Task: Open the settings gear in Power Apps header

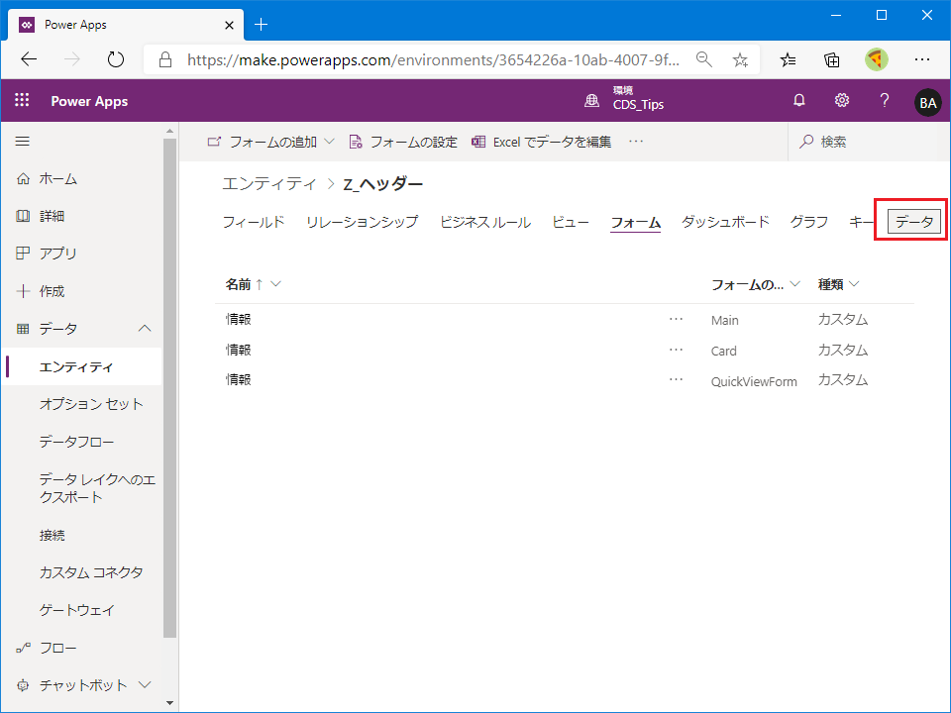Action: point(842,101)
